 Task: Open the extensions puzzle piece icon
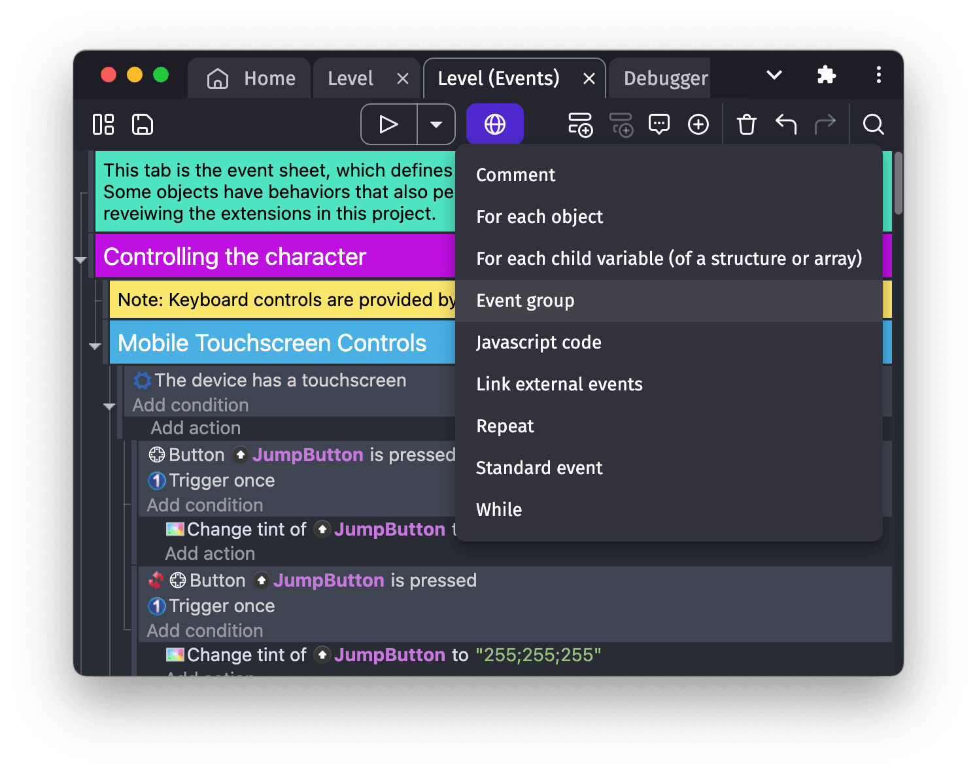pos(827,75)
